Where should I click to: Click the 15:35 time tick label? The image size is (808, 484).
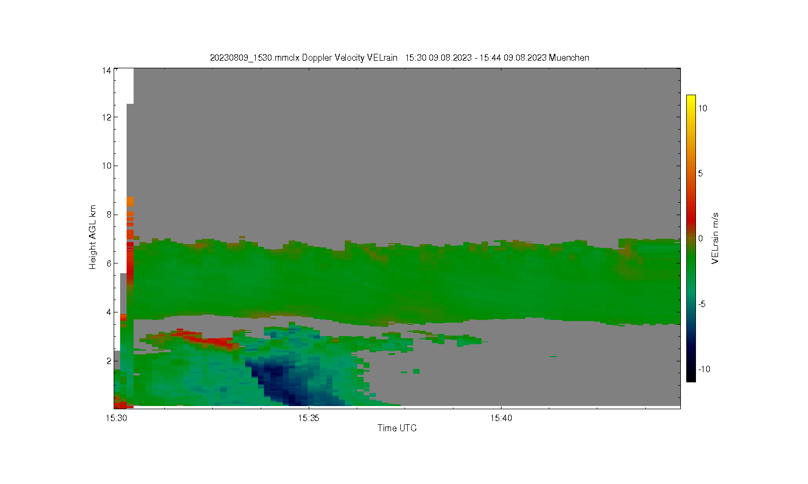[x=308, y=418]
